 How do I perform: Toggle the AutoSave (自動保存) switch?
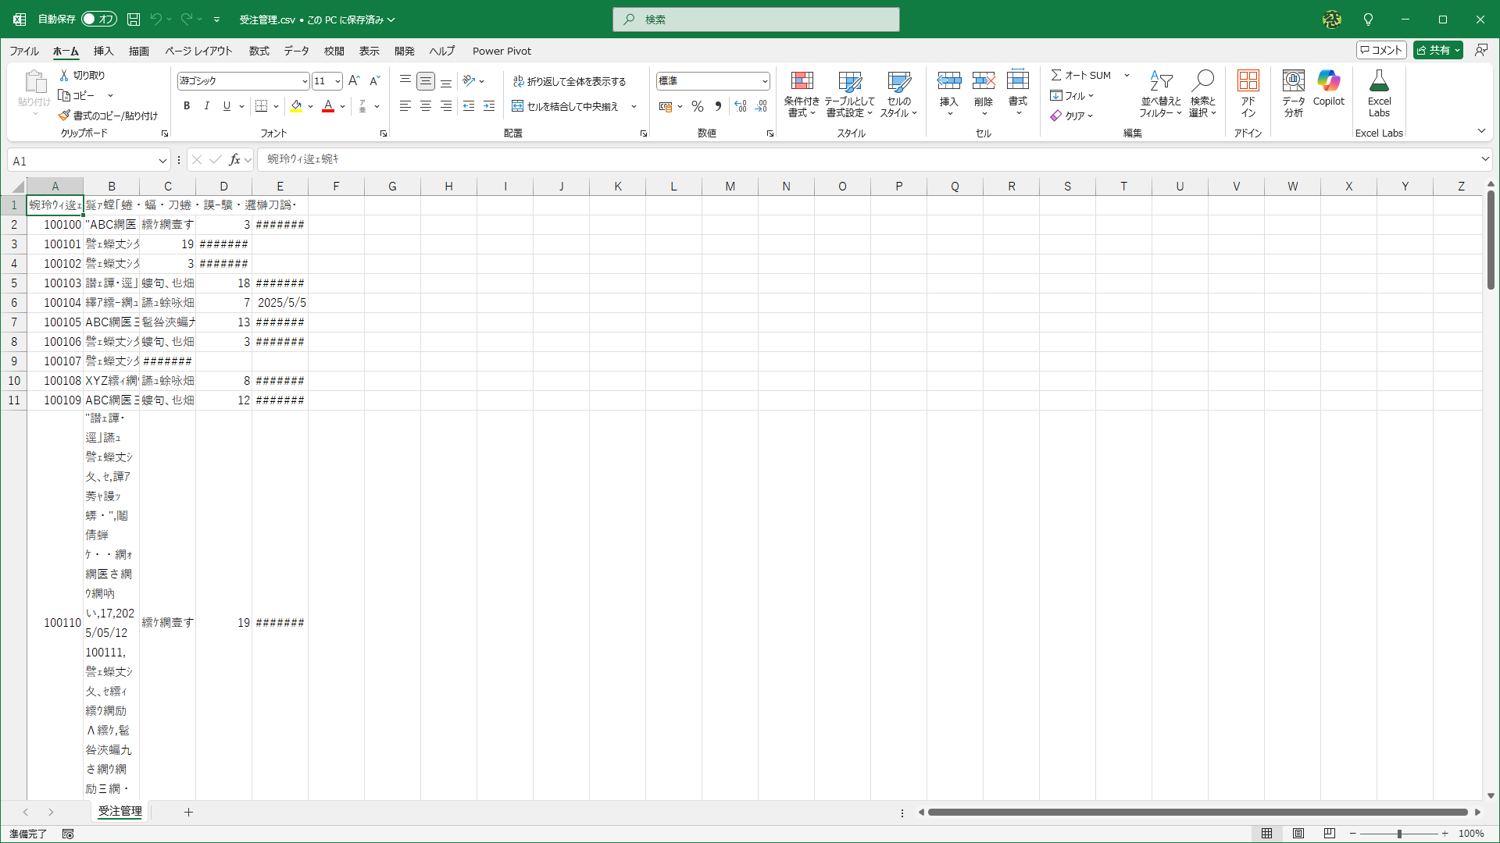[x=99, y=19]
